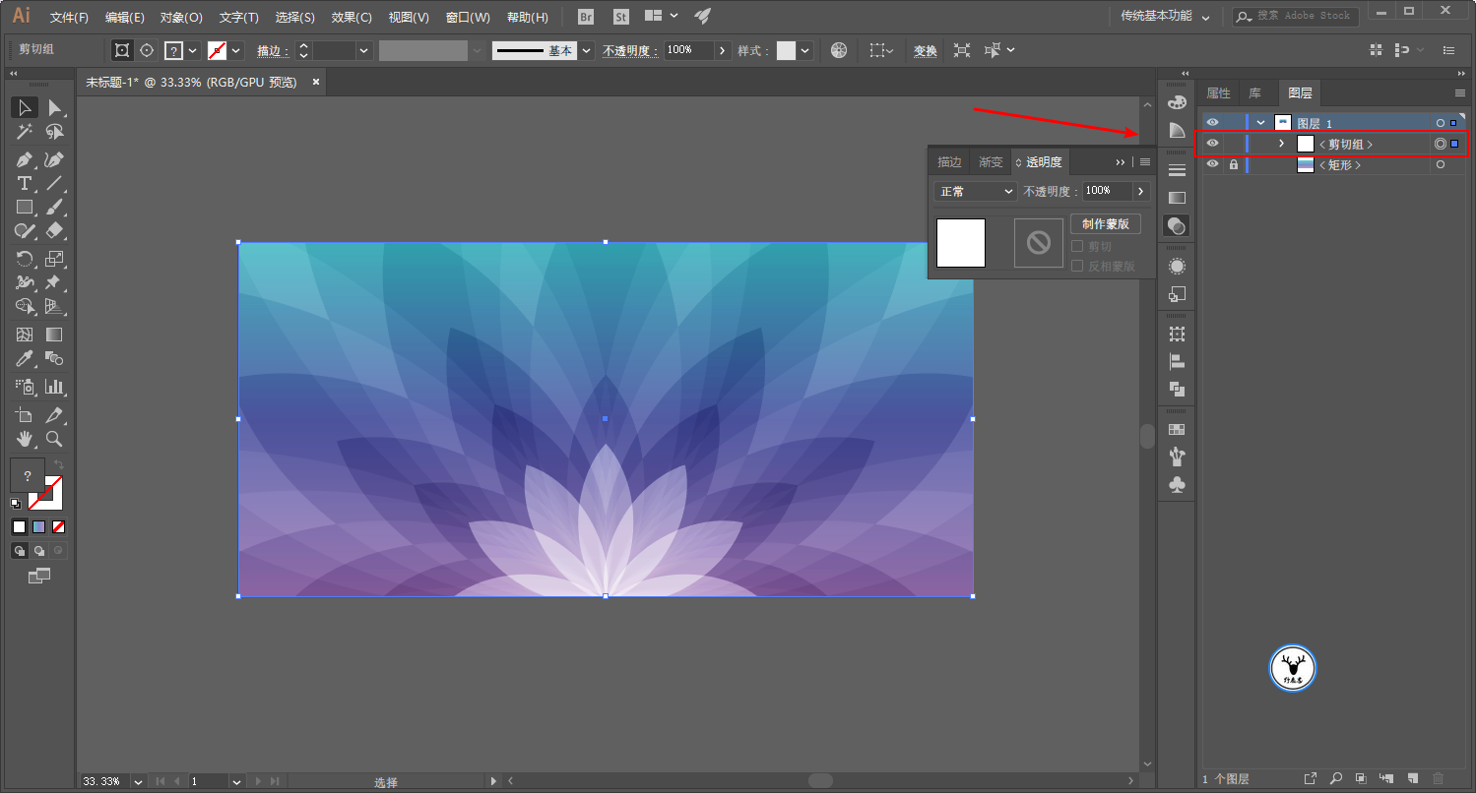1476x793 pixels.
Task: Select the Rectangle tool
Action: (x=25, y=207)
